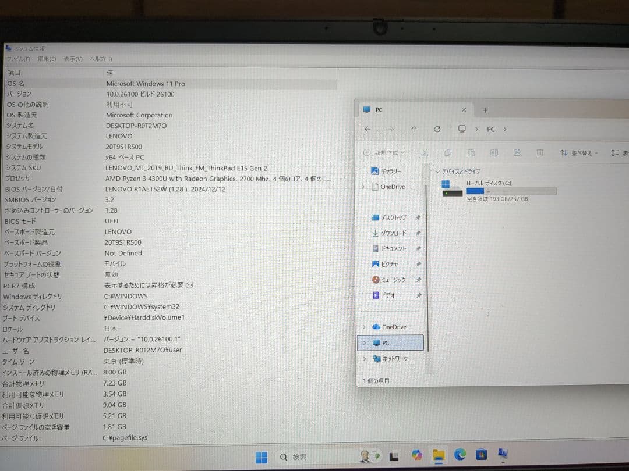Click the Up arrow navigation icon
Screen dimensions: 629x471
(x=414, y=129)
